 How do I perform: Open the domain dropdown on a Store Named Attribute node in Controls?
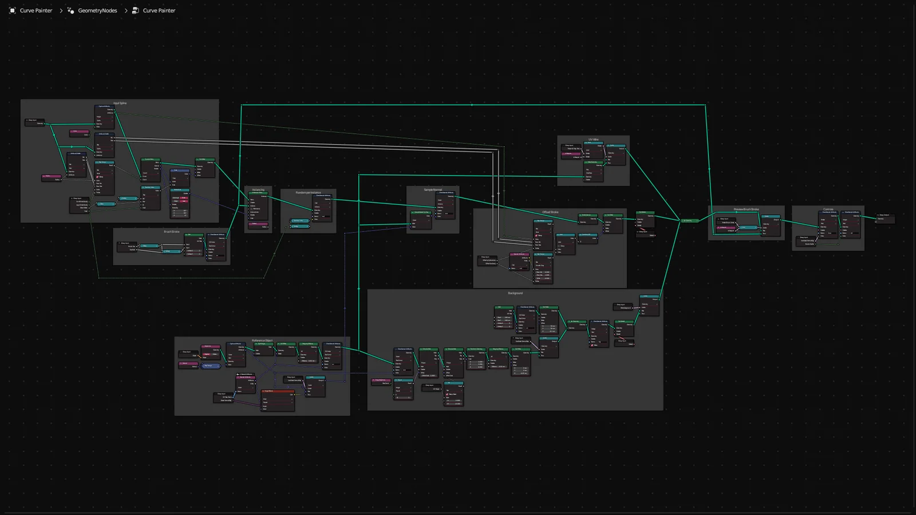pos(828,223)
